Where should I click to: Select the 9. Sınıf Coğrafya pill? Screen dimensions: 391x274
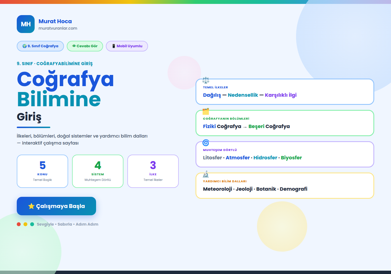click(40, 46)
